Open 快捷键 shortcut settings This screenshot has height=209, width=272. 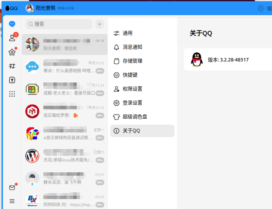pos(142,75)
